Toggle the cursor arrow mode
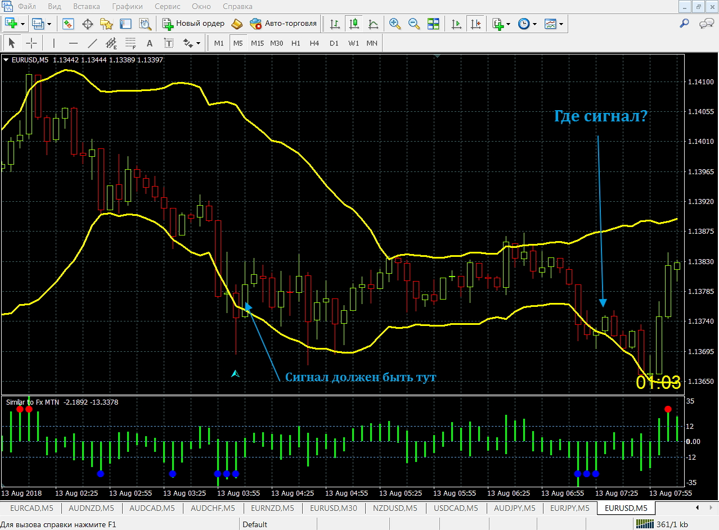The image size is (719, 530). (12, 43)
